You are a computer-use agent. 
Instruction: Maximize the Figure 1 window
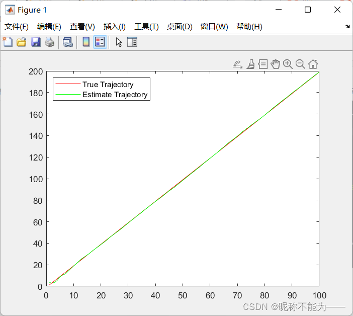click(308, 10)
